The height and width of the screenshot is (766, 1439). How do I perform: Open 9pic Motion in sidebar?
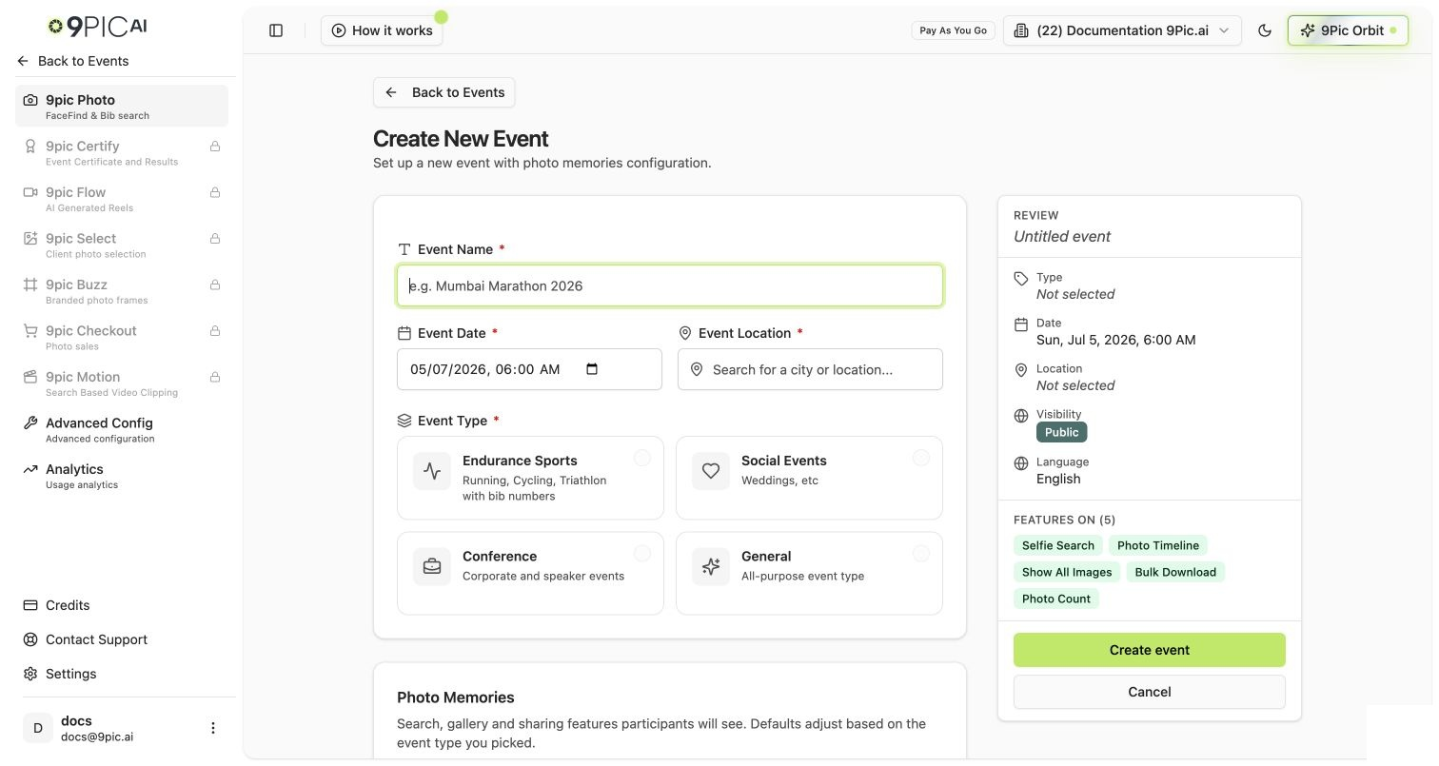(122, 383)
